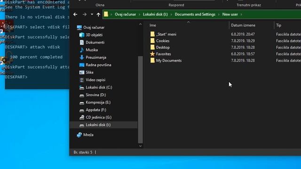Click the Slike pictures icon
This screenshot has height=169, width=301.
pyautogui.click(x=82, y=72)
